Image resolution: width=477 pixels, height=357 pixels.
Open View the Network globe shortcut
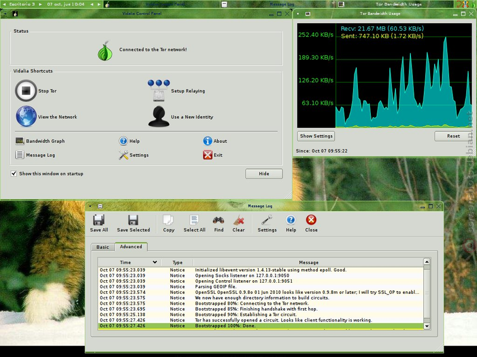point(47,117)
